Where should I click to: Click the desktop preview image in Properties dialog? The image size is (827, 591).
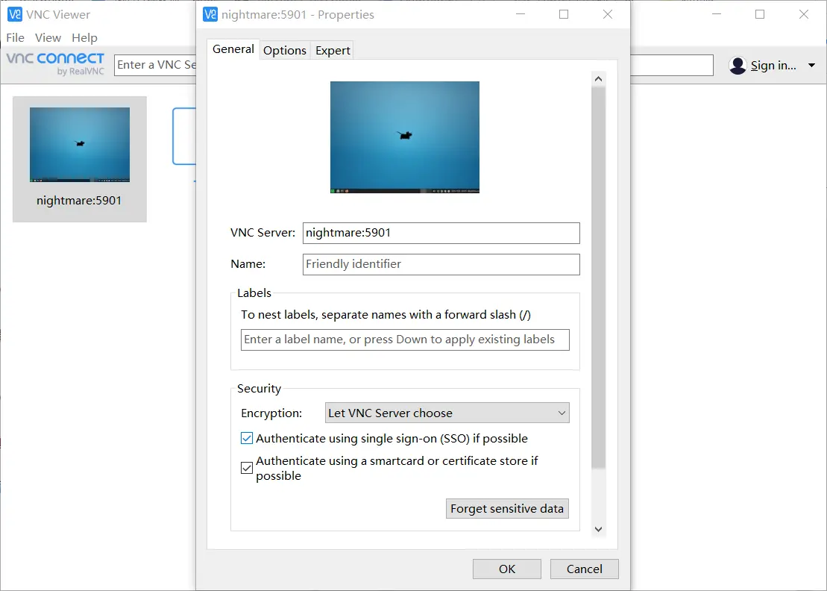click(404, 137)
